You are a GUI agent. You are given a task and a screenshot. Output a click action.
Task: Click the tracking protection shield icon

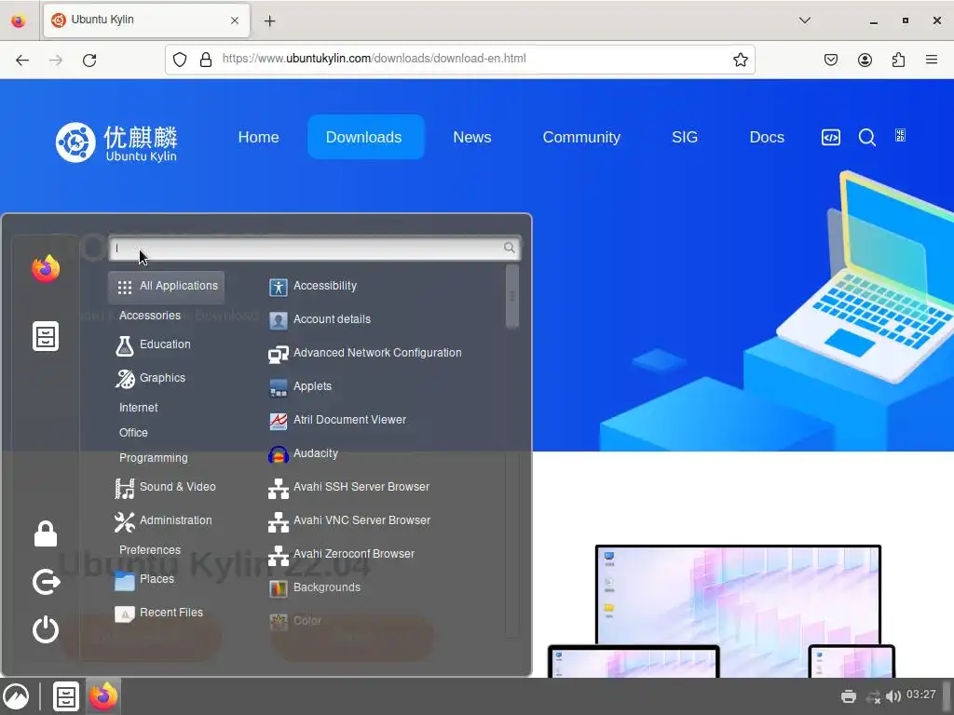coord(180,60)
